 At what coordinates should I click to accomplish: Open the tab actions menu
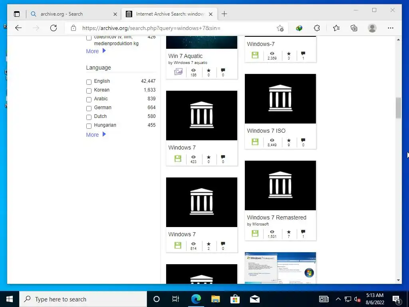tap(17, 14)
